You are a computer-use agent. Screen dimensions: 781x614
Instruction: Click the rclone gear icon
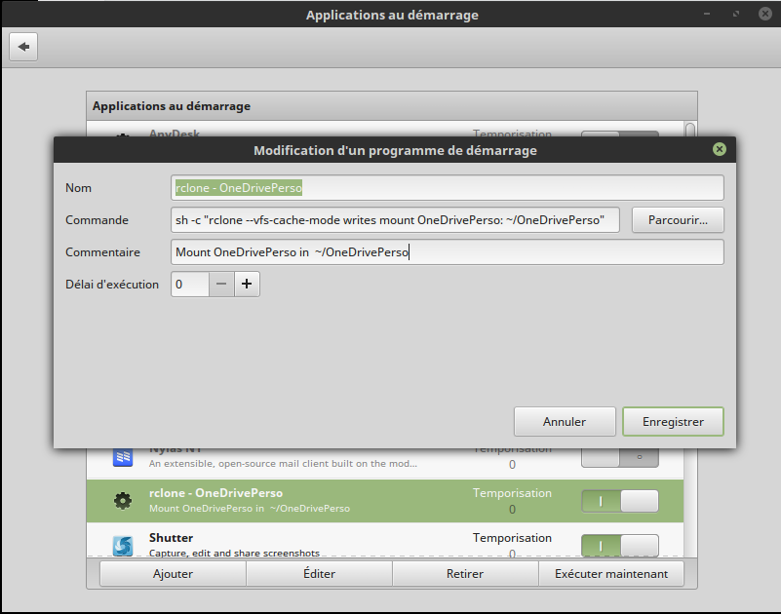click(x=122, y=501)
